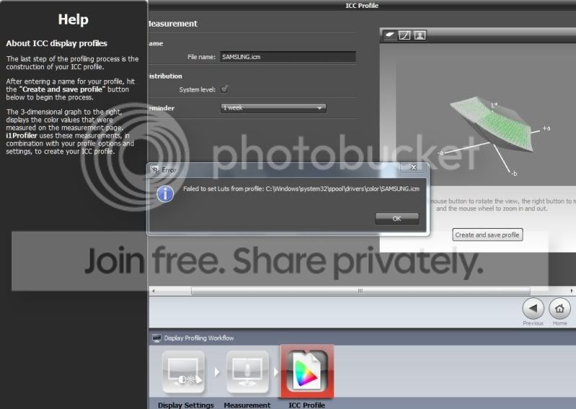Viewport: 576px width, 409px height.
Task: Open the portrait image preview icon
Action: point(419,35)
